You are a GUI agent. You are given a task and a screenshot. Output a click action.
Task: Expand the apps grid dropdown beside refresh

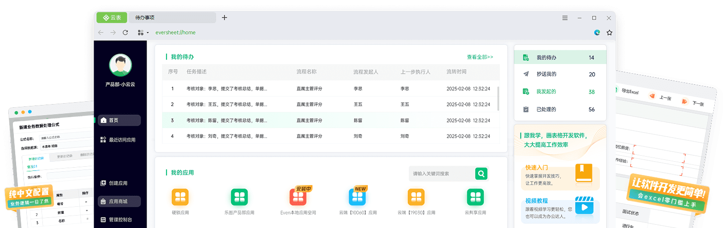tap(143, 33)
